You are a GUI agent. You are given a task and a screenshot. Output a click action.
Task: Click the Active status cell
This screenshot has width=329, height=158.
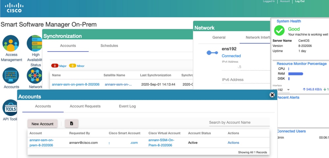click(193, 143)
